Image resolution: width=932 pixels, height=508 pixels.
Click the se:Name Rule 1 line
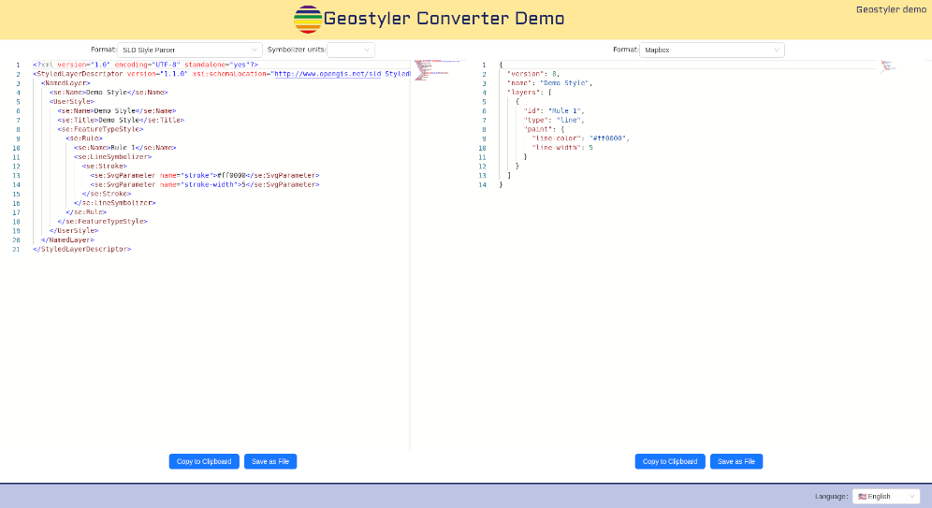(125, 148)
